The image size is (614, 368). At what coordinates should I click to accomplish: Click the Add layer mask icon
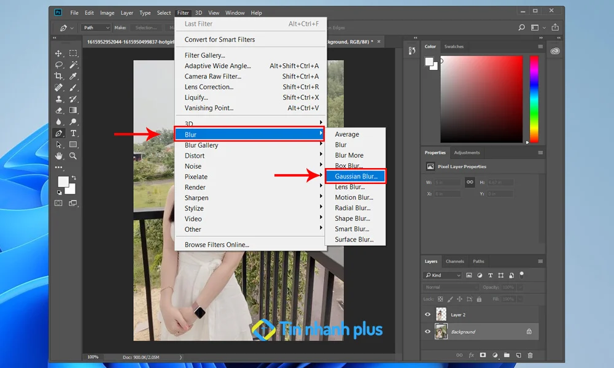pos(483,355)
